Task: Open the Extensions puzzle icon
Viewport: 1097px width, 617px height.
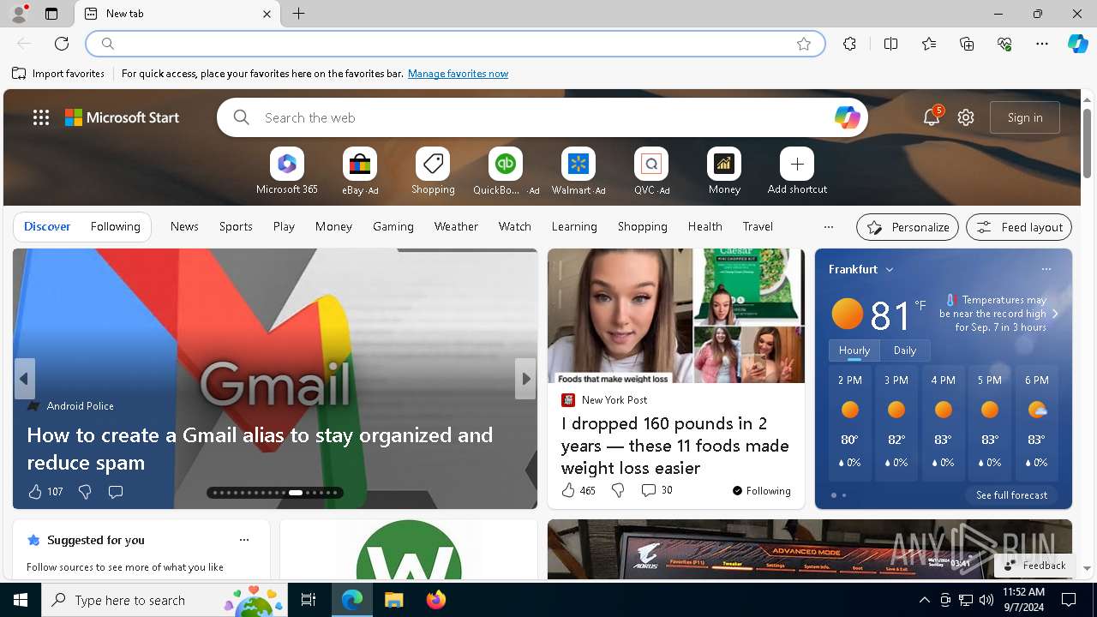Action: (849, 44)
